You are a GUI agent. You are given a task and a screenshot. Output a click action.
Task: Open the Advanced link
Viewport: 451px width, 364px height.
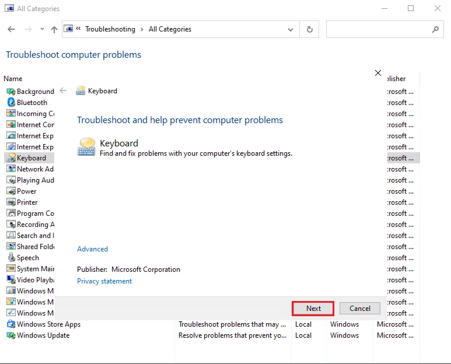coord(92,249)
